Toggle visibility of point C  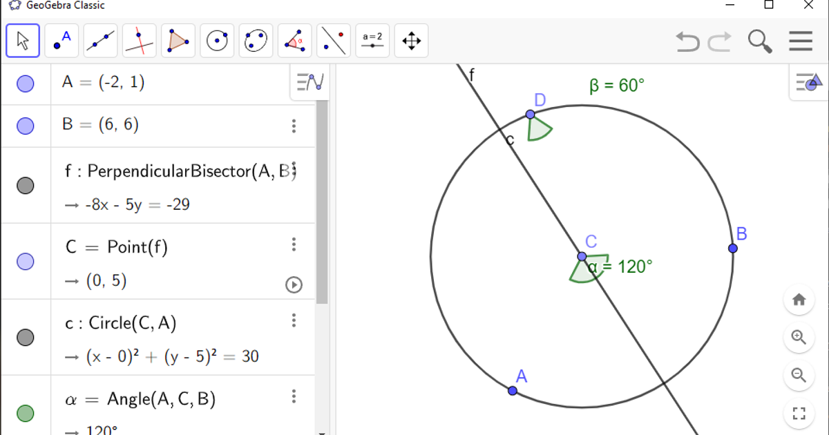[26, 261]
